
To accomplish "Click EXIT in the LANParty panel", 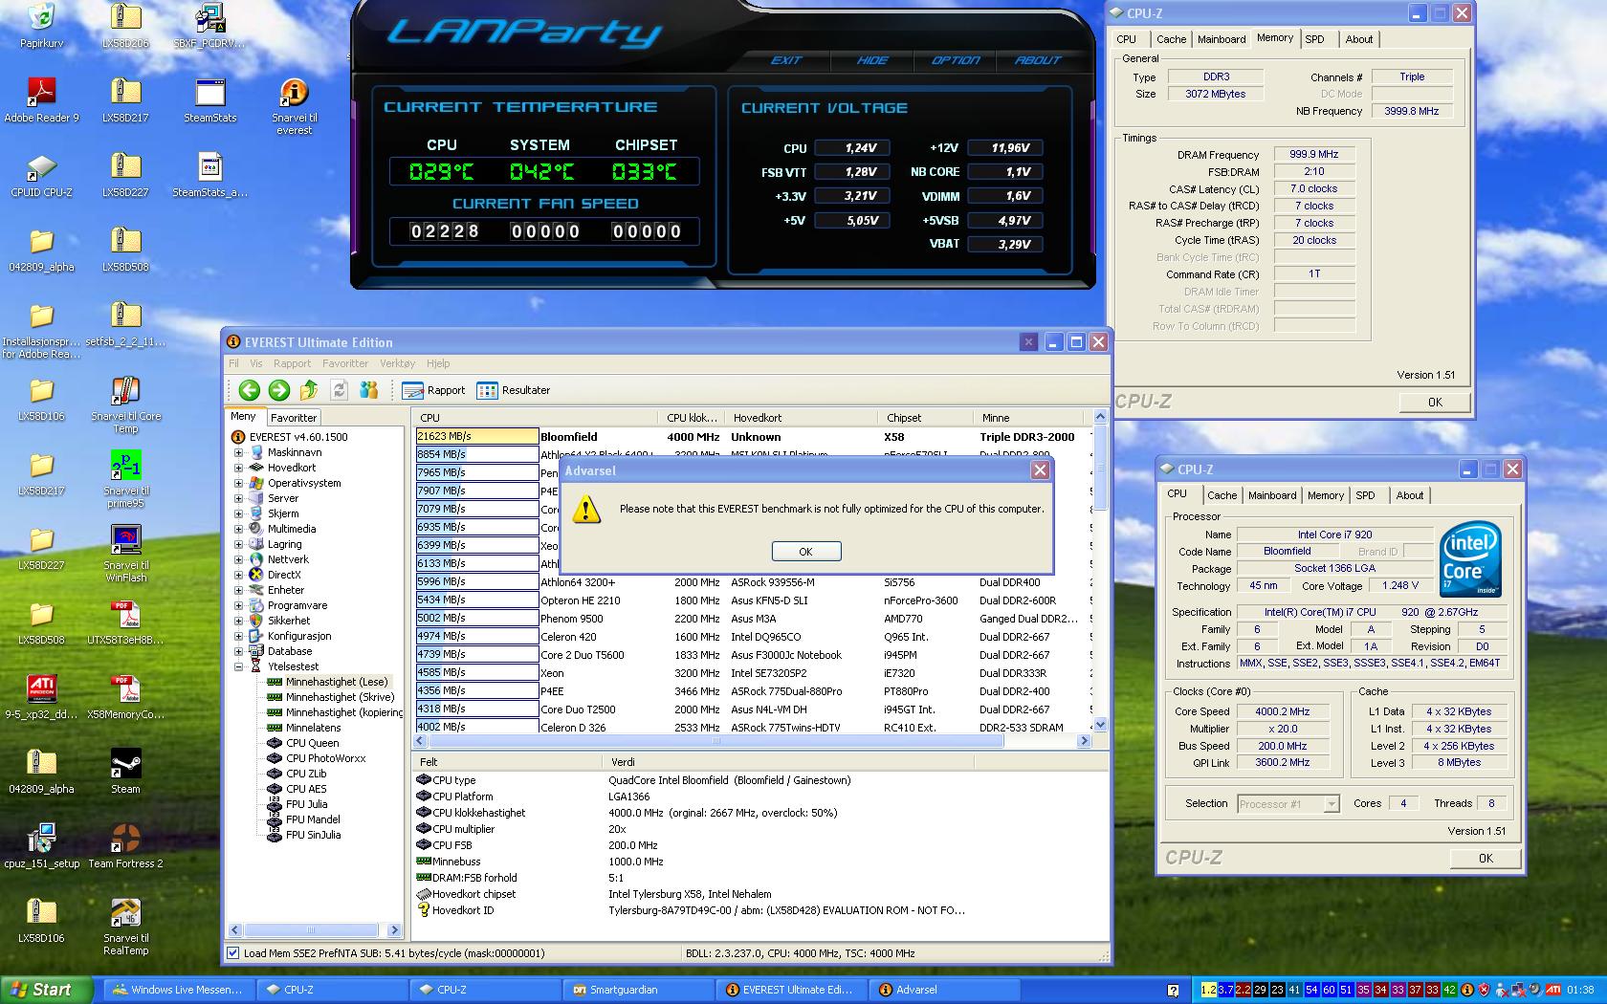I will (x=786, y=60).
